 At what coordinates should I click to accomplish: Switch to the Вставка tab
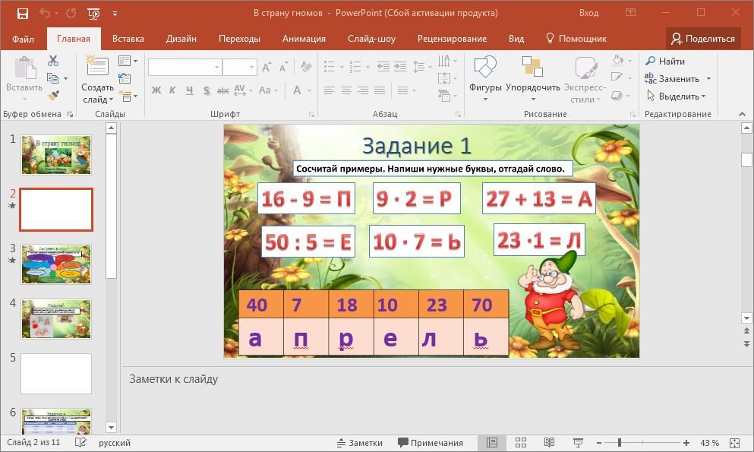tap(128, 39)
